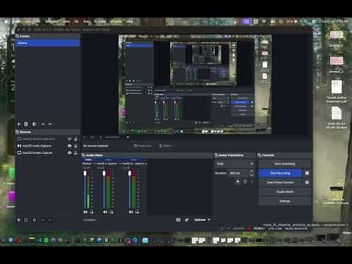The height and width of the screenshot is (264, 352).
Task: Open the Help menu in the menu bar
Action: coord(130,21)
